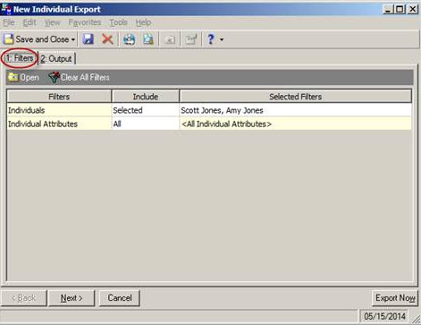Switch to the 1: Filters tab
Viewport: 421px width, 325px height.
tap(20, 58)
